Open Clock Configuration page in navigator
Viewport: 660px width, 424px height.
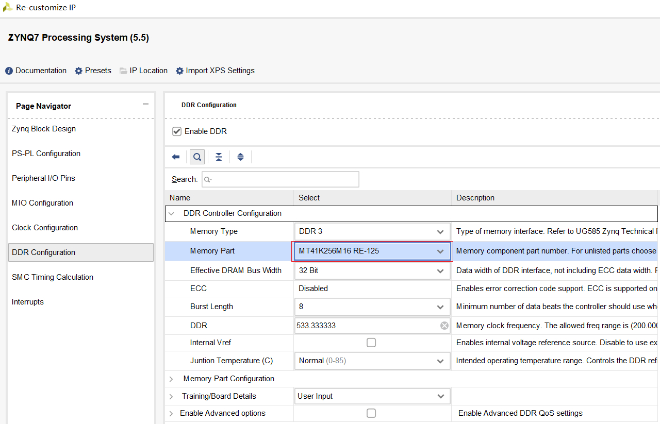click(45, 228)
